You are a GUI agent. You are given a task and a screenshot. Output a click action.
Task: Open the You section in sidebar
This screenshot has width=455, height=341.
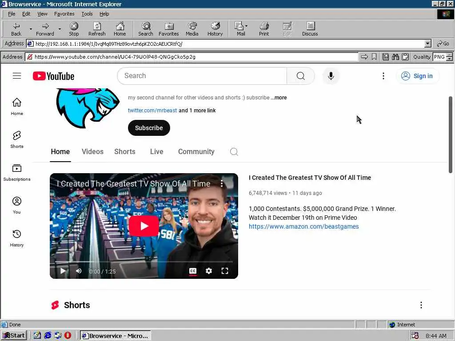coord(17,205)
